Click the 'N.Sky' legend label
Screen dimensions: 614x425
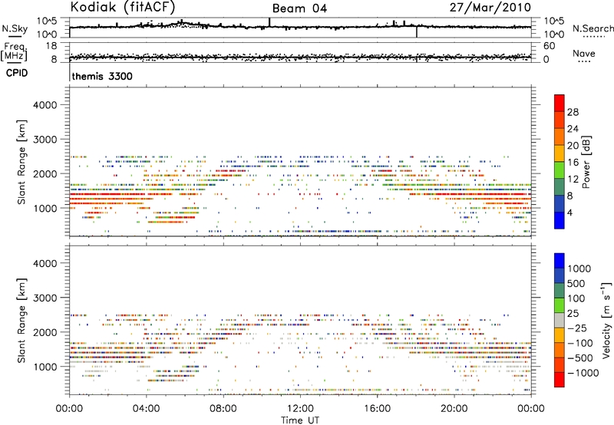coord(15,28)
